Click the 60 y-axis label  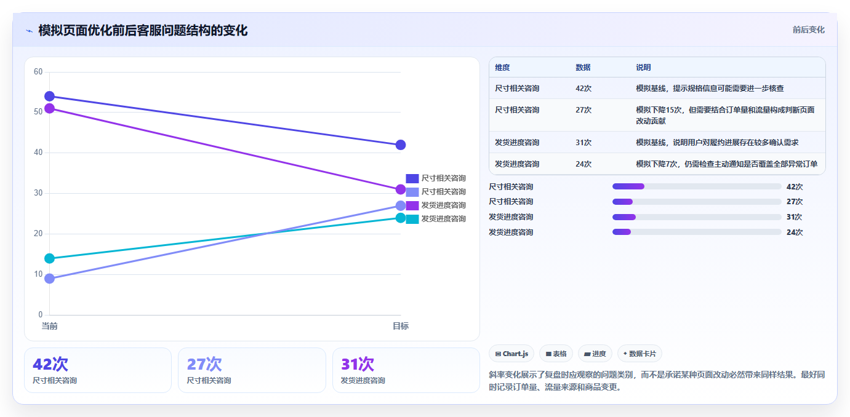(38, 72)
